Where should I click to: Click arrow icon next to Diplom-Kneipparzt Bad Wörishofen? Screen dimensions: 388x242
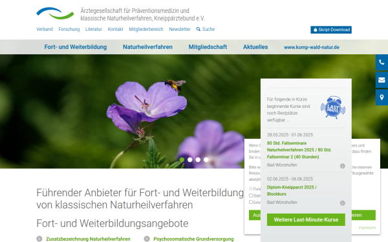[343, 203]
